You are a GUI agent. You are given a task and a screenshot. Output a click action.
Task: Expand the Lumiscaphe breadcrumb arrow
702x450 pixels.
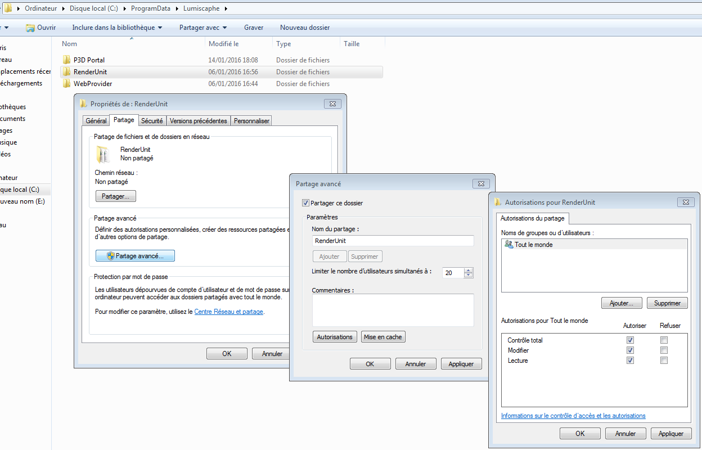[226, 8]
